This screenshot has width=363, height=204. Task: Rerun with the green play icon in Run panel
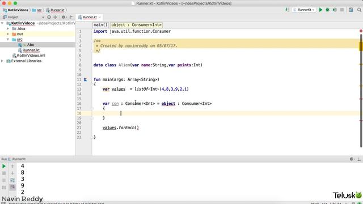click(4, 166)
